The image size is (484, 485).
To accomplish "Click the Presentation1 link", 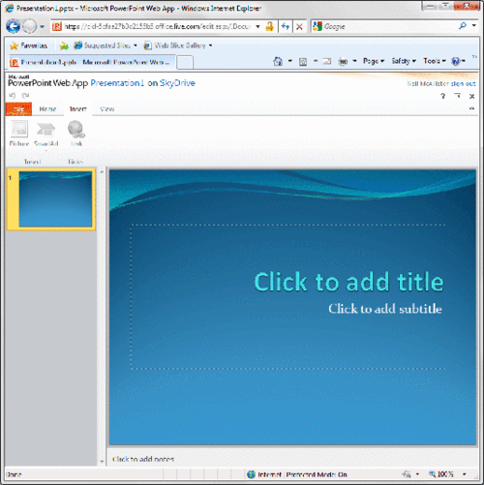I will 117,83.
